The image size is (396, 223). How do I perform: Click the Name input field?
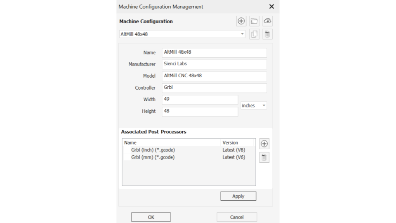(x=214, y=53)
